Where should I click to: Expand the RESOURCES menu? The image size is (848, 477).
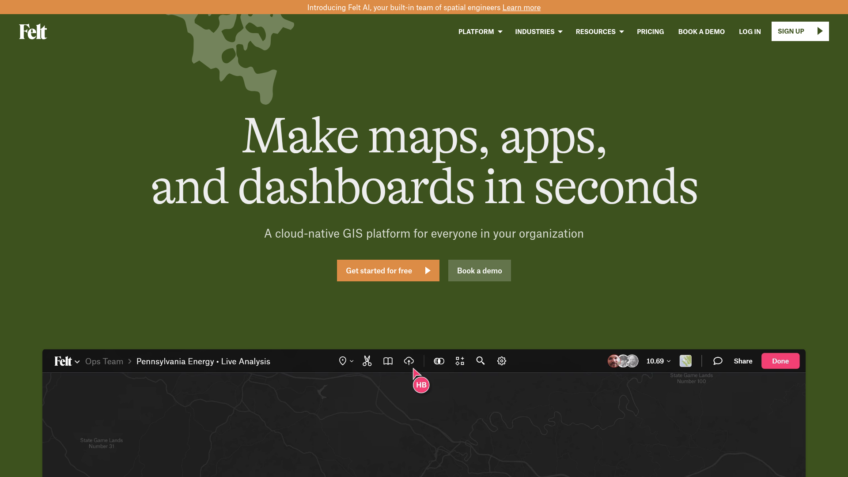(x=599, y=32)
